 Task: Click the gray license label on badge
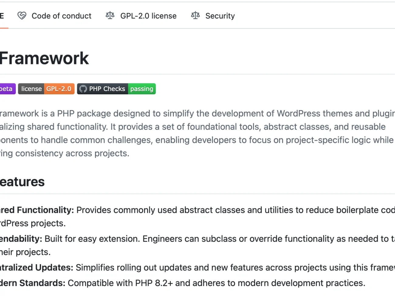(x=31, y=89)
